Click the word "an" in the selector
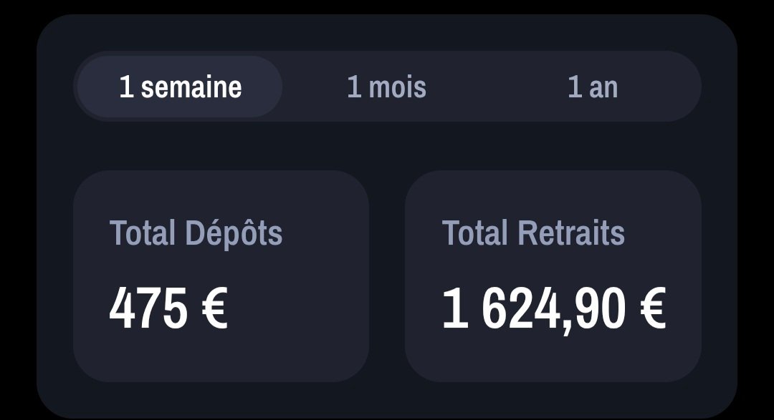Image resolution: width=774 pixels, height=420 pixels. (x=603, y=89)
